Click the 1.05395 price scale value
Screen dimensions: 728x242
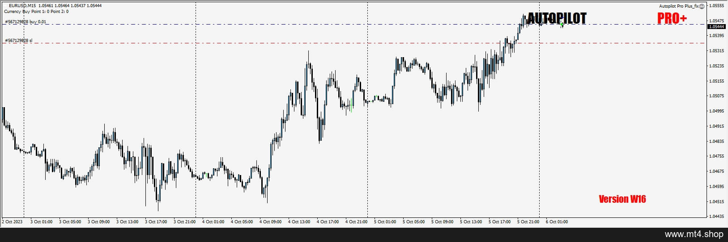[x=717, y=35]
